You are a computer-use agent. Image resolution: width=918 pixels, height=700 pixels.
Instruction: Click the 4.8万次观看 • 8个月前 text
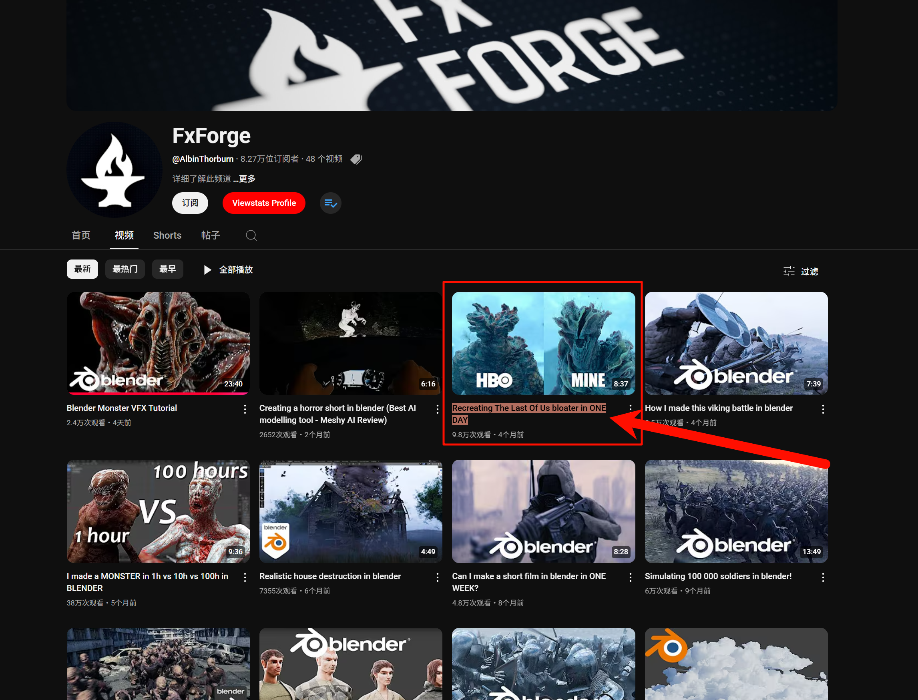click(488, 603)
